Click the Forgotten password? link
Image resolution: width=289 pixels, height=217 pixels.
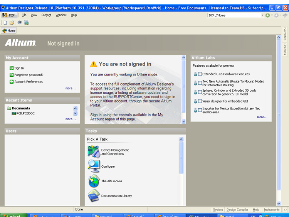29,75
